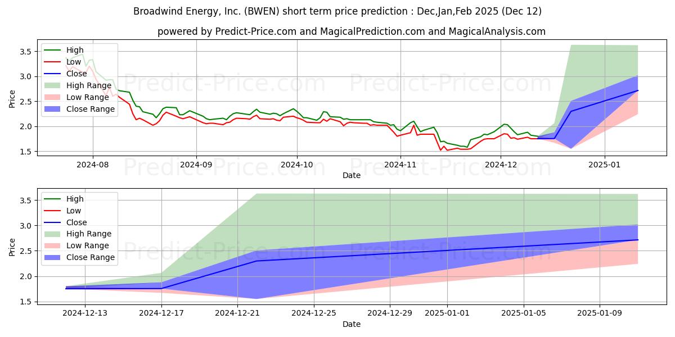This screenshot has width=675, height=337.
Task: Select the Close legend entry in the top chart
Action: pyautogui.click(x=66, y=74)
